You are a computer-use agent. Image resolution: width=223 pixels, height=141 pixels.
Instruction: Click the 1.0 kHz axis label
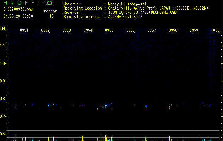point(3,63)
